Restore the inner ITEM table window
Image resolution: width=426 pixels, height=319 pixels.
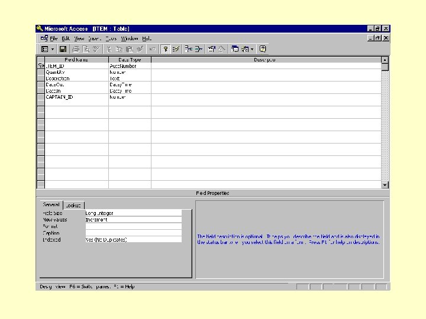tap(377, 38)
